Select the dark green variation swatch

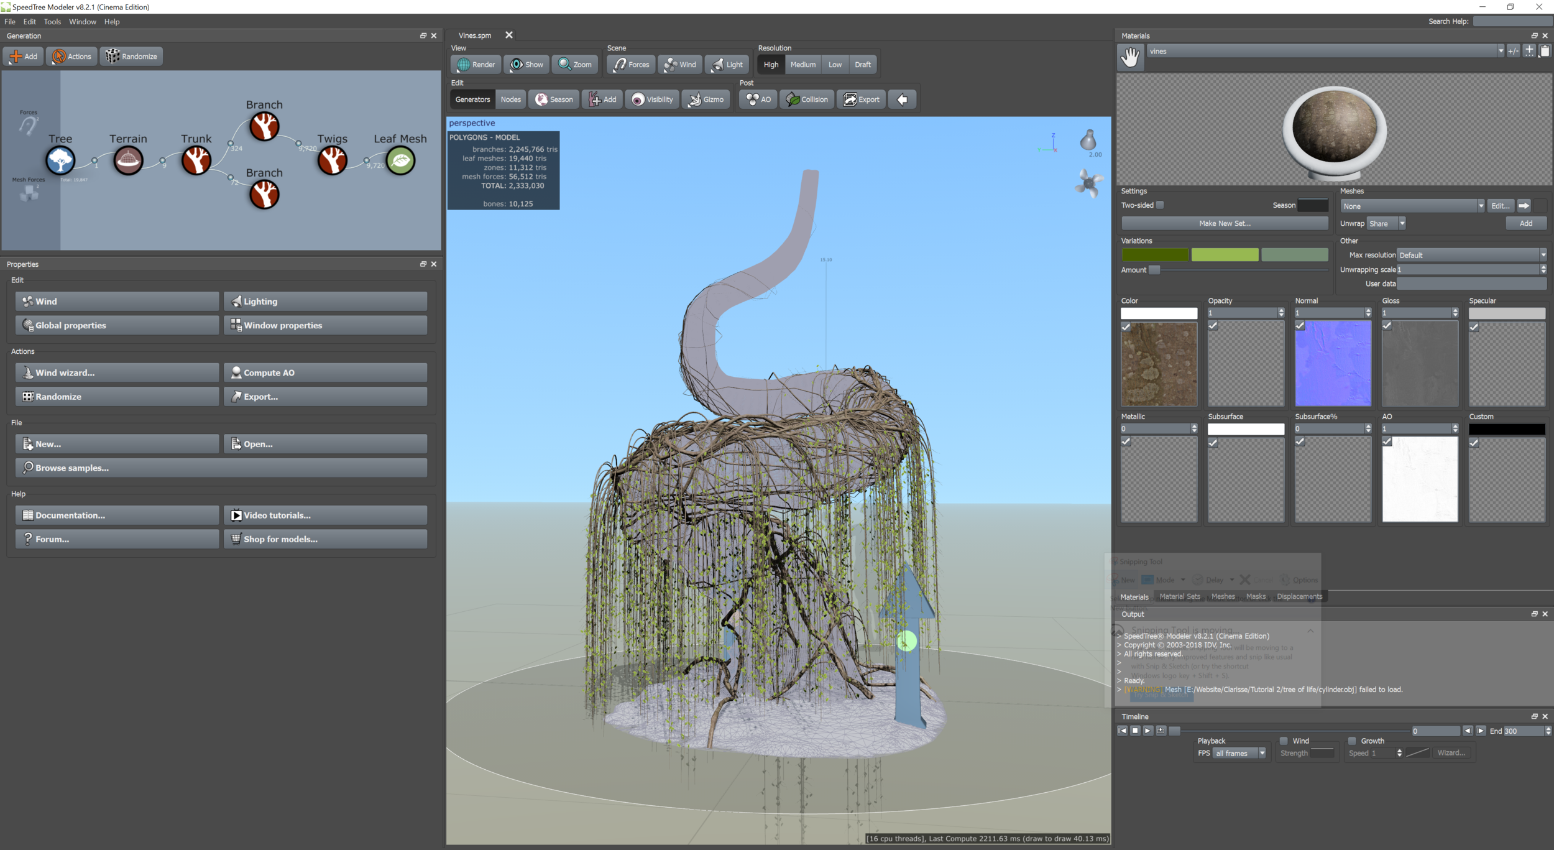coord(1154,255)
